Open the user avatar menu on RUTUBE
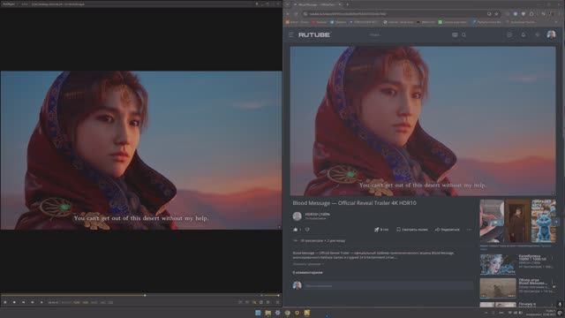 click(x=551, y=34)
